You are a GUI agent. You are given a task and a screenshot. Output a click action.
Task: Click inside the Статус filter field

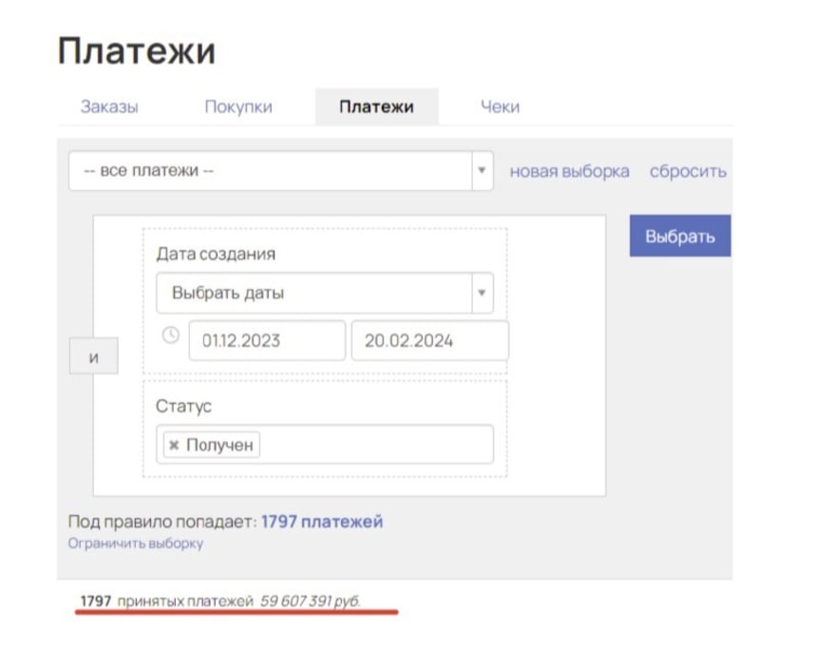[325, 445]
